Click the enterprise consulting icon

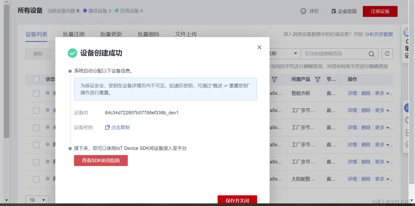click(334, 11)
